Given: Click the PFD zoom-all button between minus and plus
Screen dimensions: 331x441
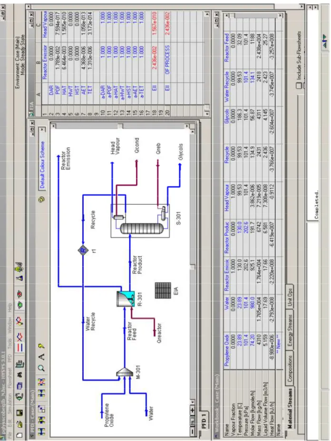Looking at the screenshot, I should pos(193,421).
